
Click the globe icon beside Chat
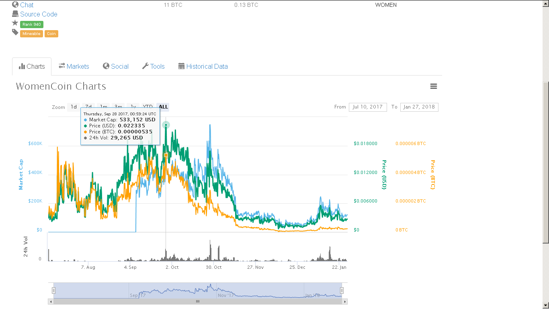click(15, 5)
